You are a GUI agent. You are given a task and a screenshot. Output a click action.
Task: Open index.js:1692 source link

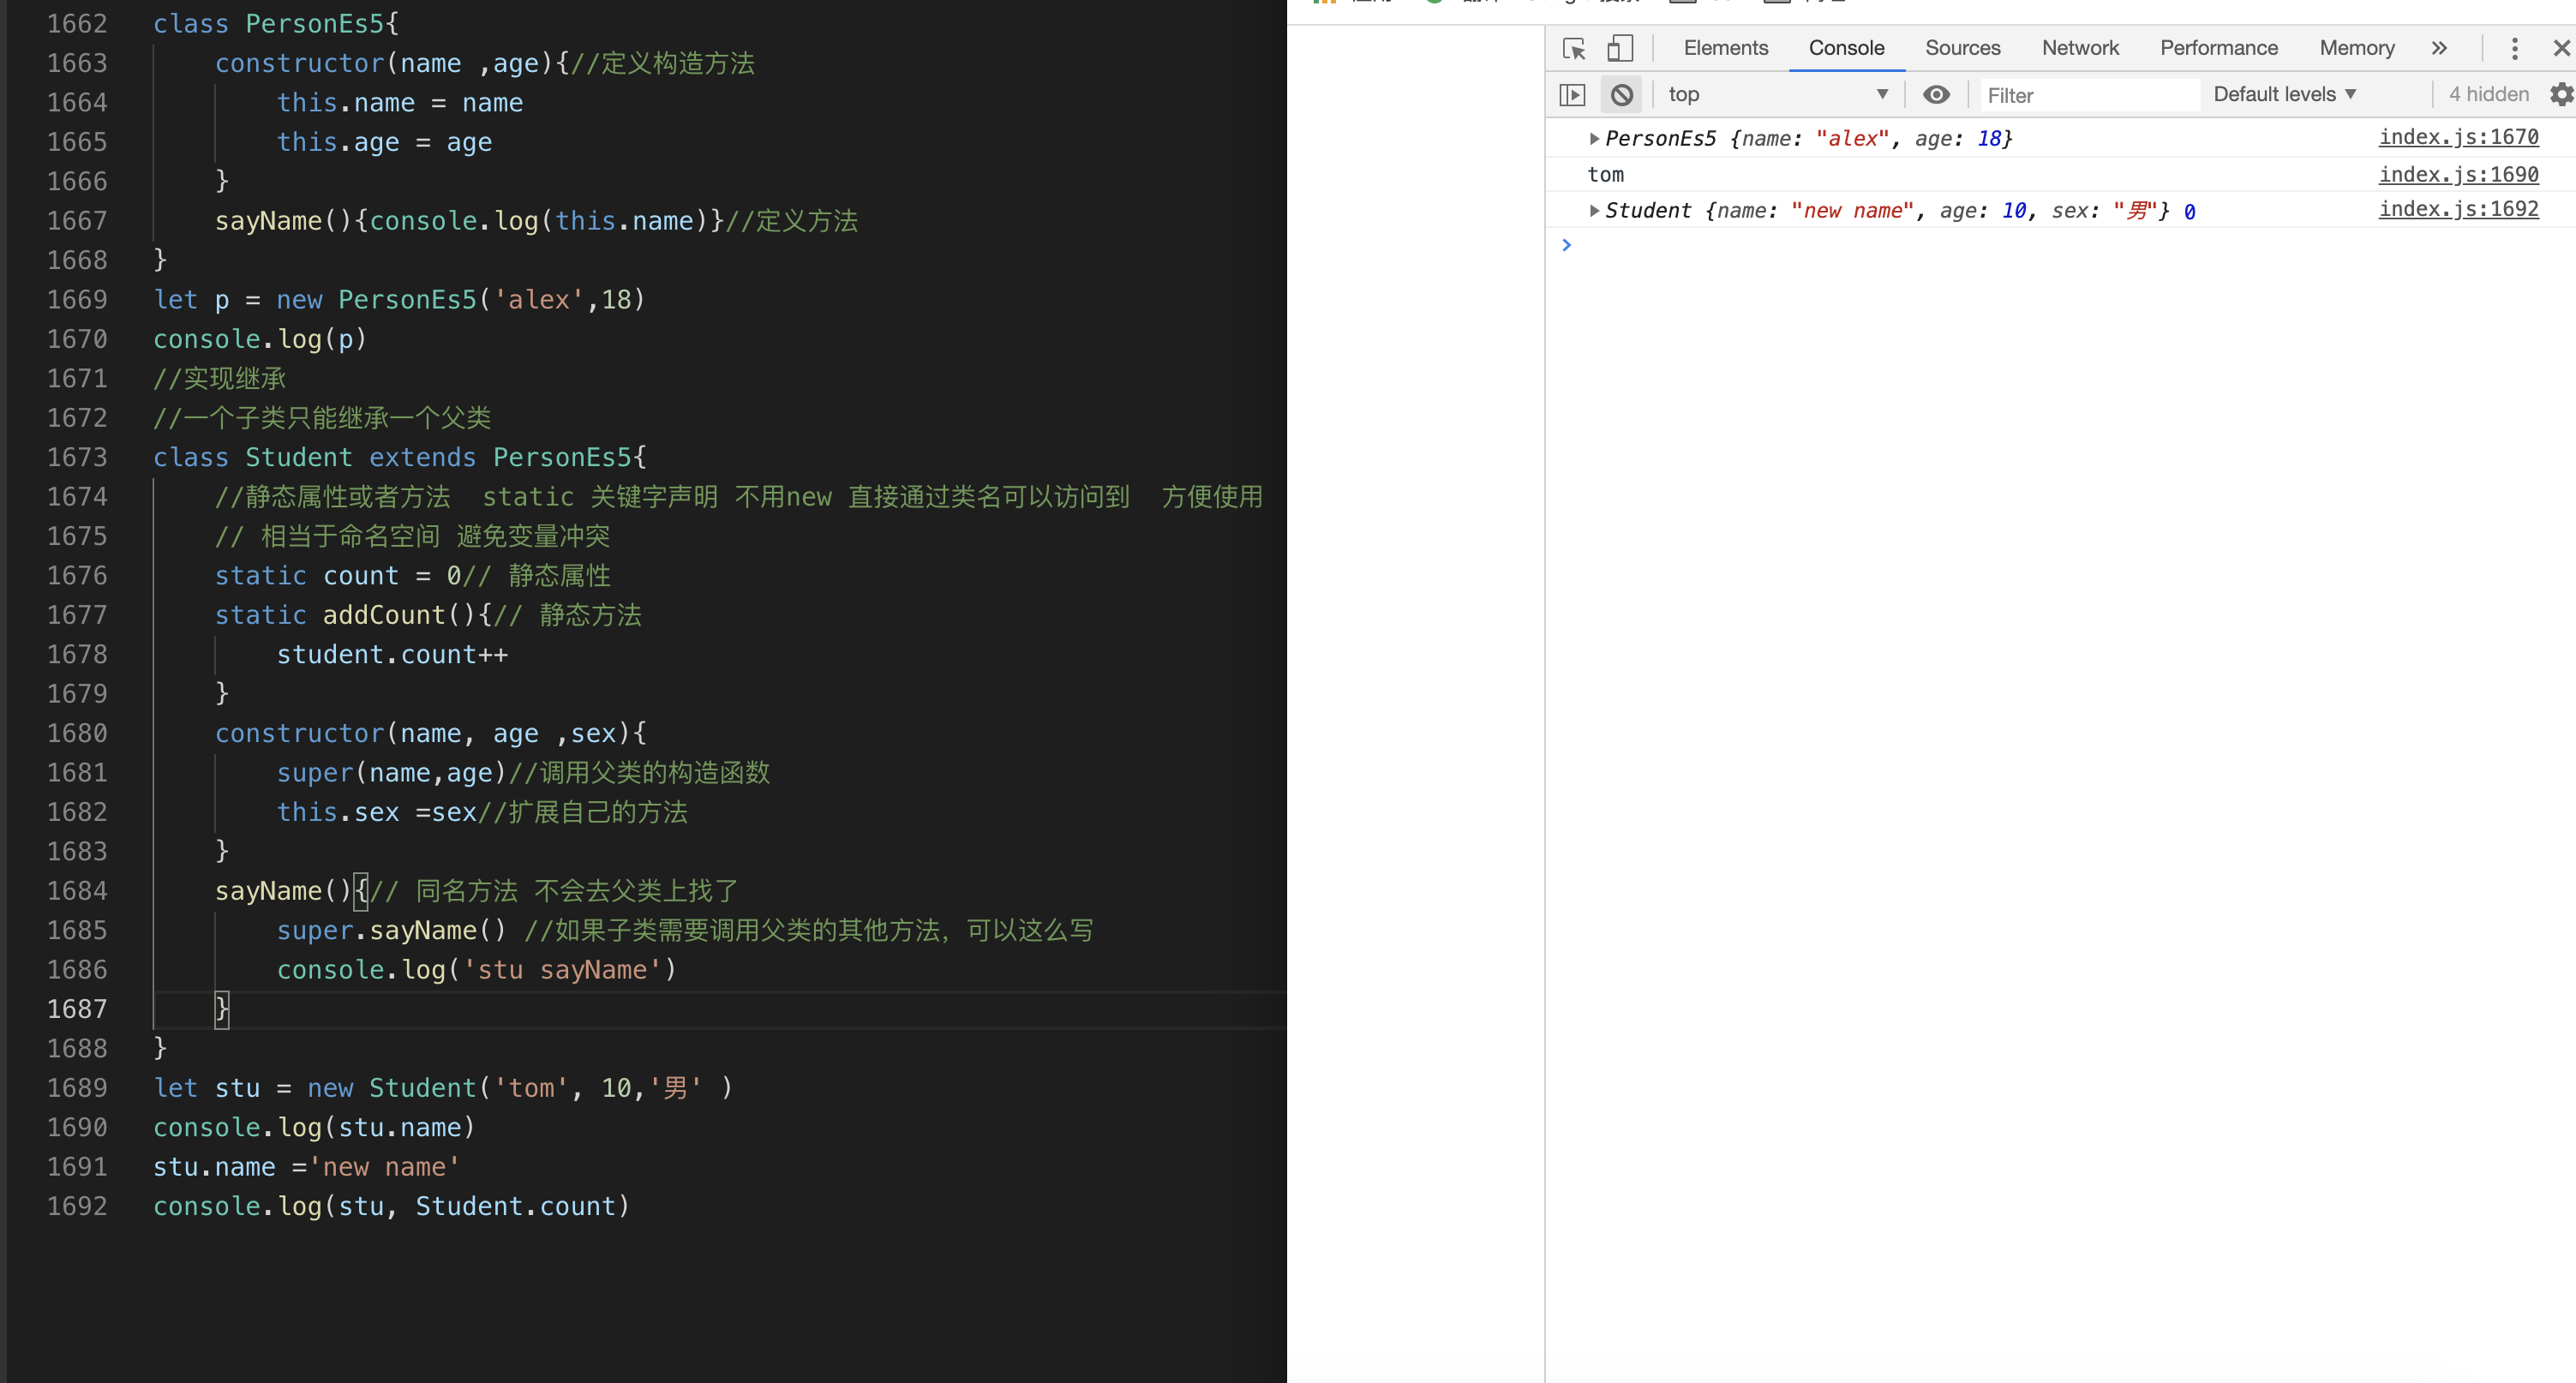2457,210
